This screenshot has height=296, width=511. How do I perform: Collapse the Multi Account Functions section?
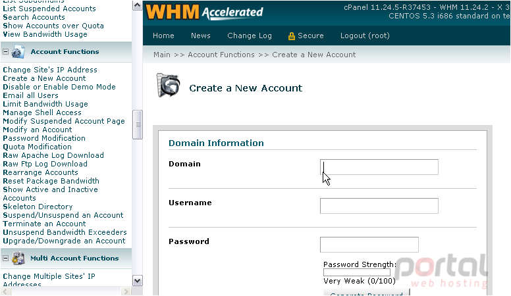[5, 259]
